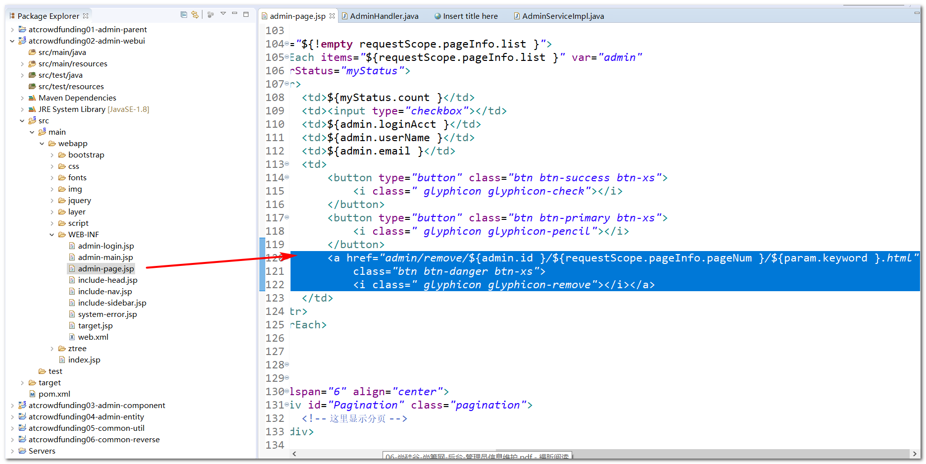Collapse all items in Package Explorer
The width and height of the screenshot is (926, 464).
click(184, 15)
